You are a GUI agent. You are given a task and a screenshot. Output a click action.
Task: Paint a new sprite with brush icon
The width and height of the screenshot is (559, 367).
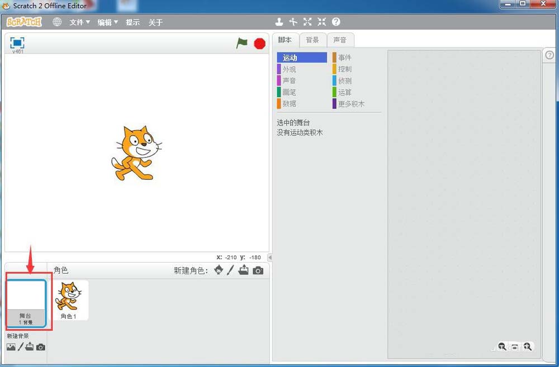(x=231, y=270)
